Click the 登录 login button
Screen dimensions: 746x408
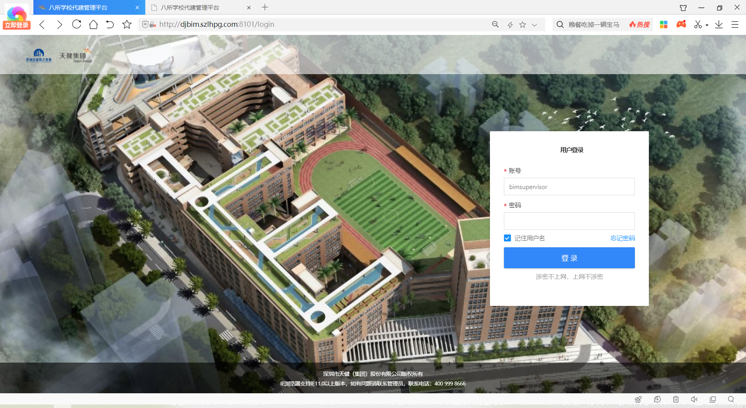(569, 258)
